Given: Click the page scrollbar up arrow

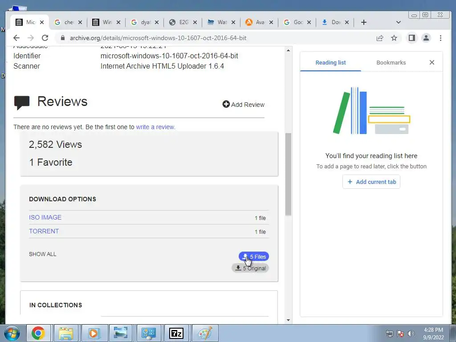Looking at the screenshot, I should click(288, 50).
